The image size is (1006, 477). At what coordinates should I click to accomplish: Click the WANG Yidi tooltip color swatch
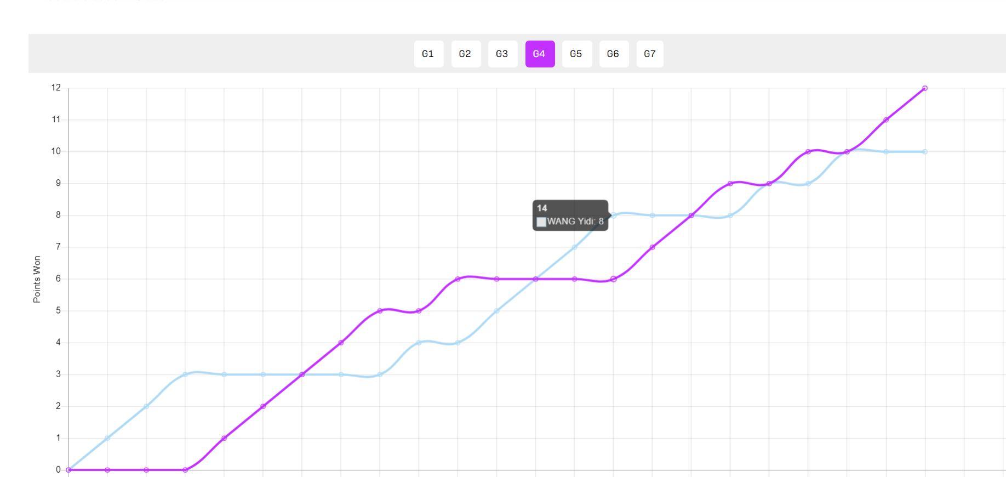[541, 222]
